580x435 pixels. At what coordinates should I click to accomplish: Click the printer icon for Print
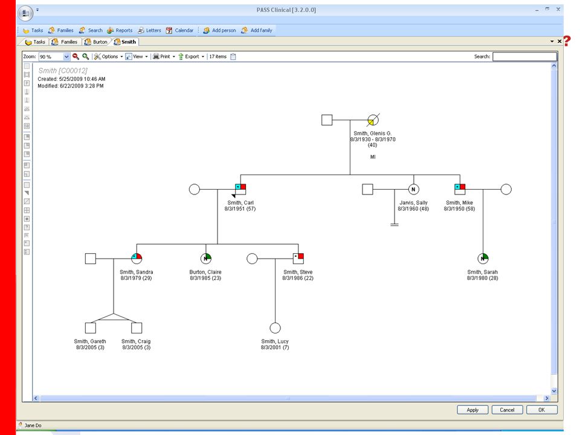[156, 57]
